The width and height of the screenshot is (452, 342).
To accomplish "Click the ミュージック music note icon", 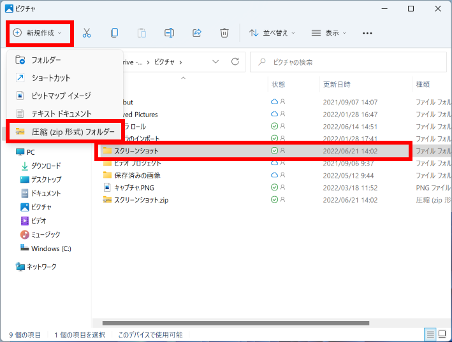I will (x=25, y=234).
